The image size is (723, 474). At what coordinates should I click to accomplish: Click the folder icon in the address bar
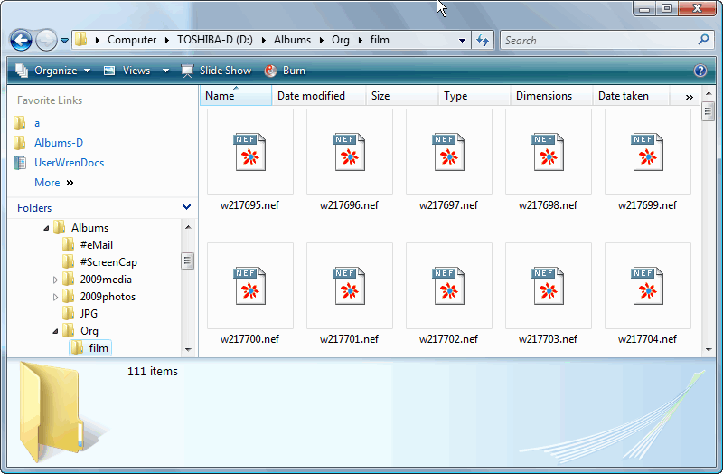click(81, 40)
